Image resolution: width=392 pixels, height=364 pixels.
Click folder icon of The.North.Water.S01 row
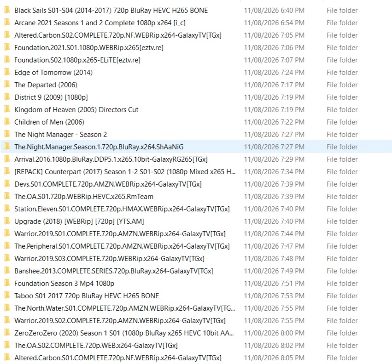click(7, 308)
